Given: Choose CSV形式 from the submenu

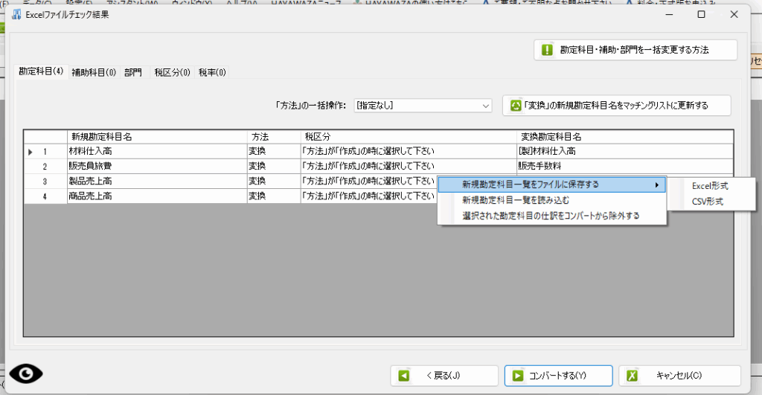Looking at the screenshot, I should tap(707, 201).
